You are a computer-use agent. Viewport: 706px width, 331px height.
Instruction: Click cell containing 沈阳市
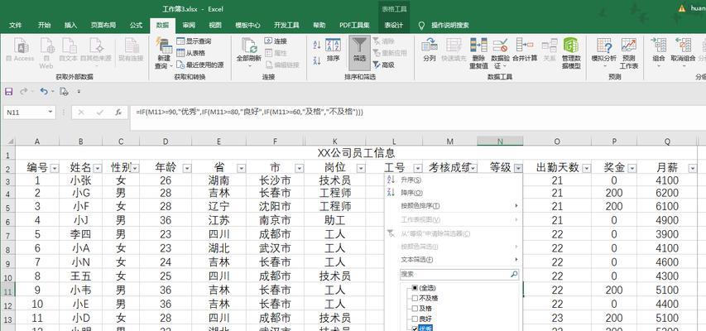(275, 207)
